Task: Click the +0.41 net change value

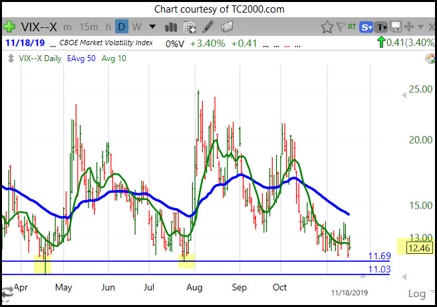Action: (x=244, y=43)
